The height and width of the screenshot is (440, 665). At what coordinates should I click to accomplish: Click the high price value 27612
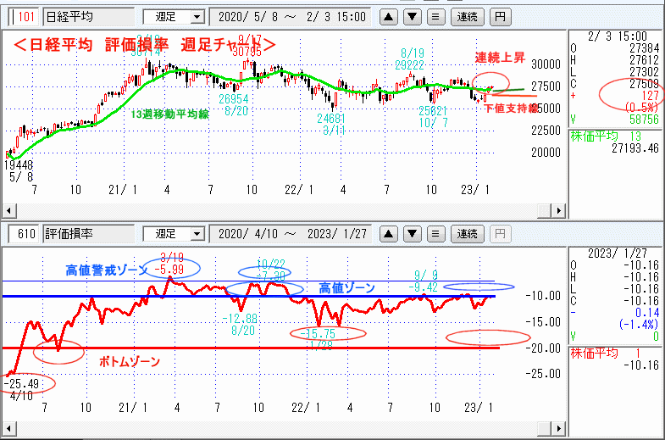click(644, 60)
